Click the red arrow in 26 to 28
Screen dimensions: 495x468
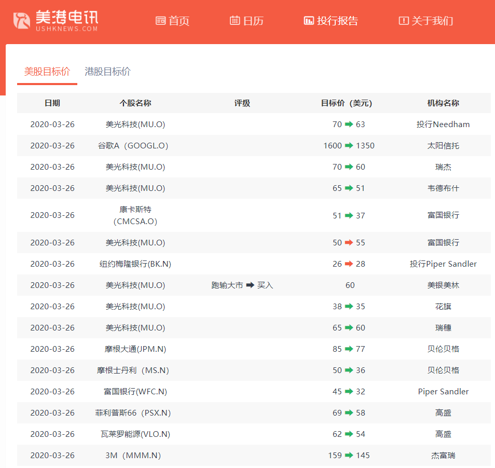[x=349, y=264]
